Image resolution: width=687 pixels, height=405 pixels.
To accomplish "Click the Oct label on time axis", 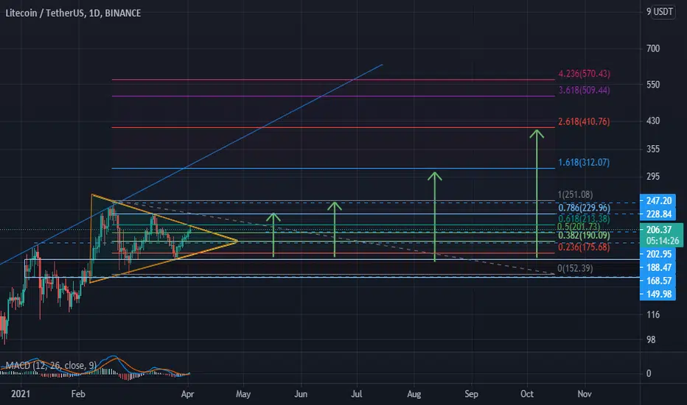I will click(527, 394).
